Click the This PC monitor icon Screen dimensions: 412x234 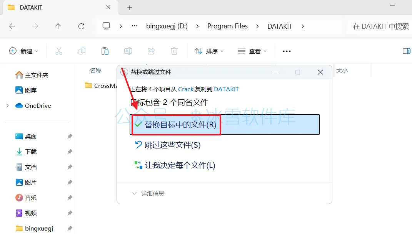click(106, 26)
